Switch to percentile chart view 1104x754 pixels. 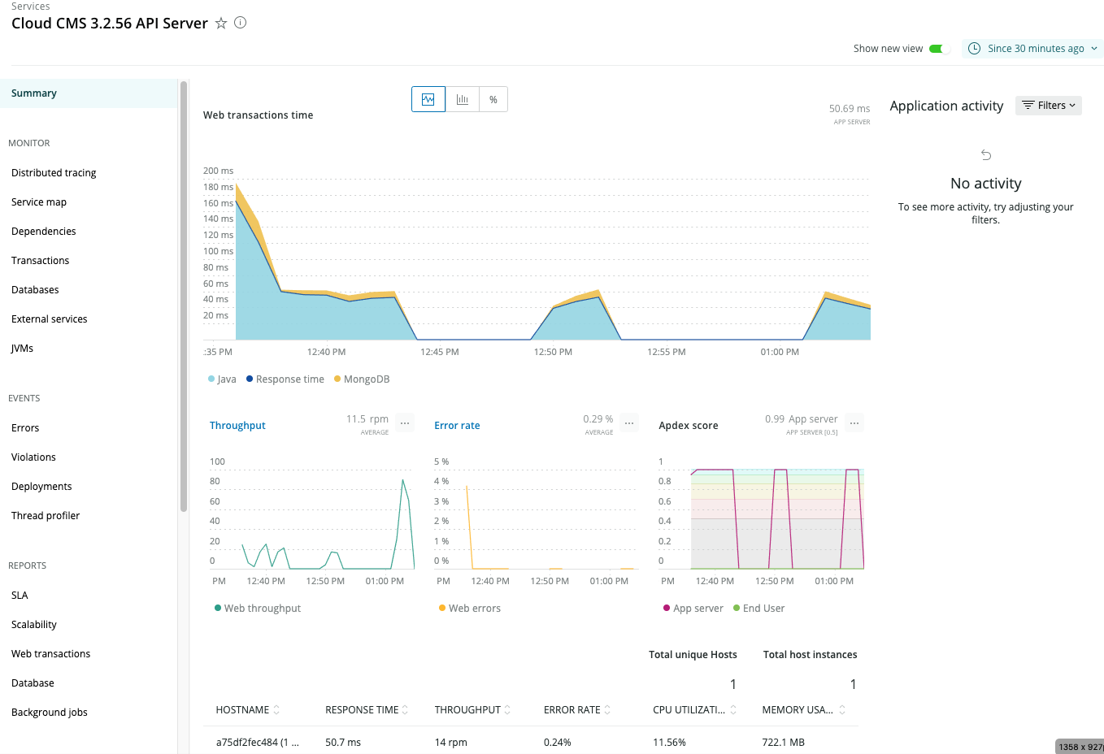493,99
